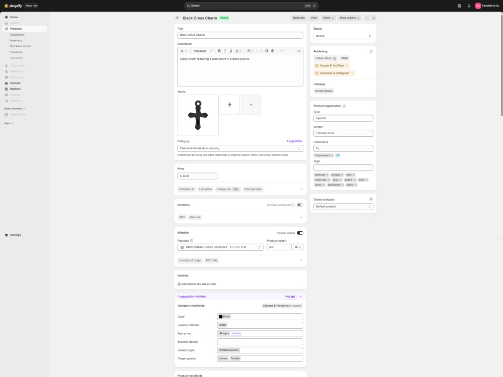Open Inventory in sidebar
The height and width of the screenshot is (377, 503).
pyautogui.click(x=16, y=40)
